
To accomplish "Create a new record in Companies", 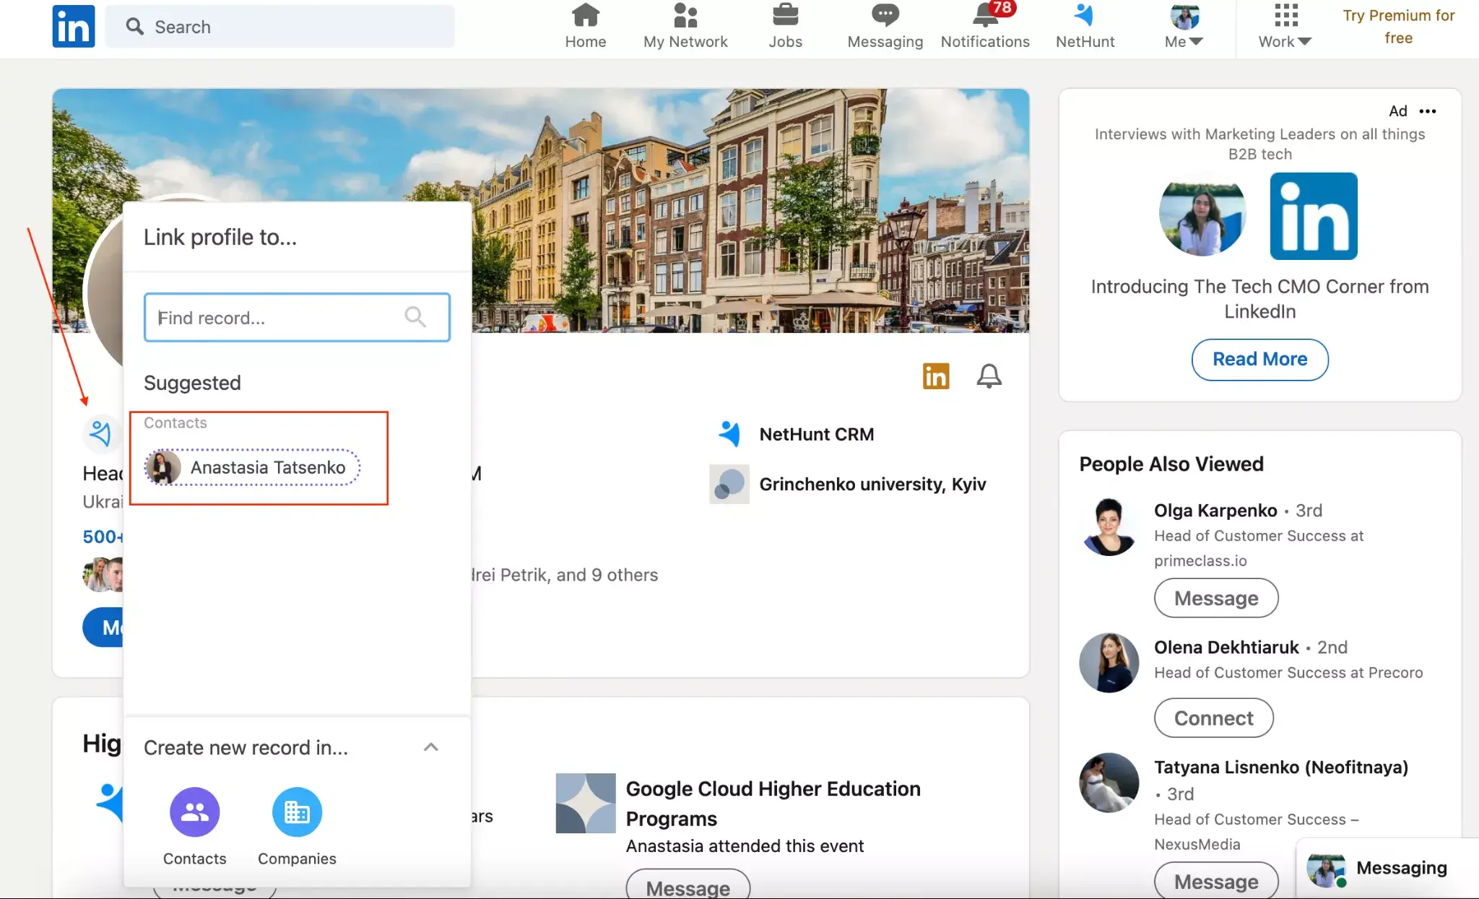I will (297, 826).
